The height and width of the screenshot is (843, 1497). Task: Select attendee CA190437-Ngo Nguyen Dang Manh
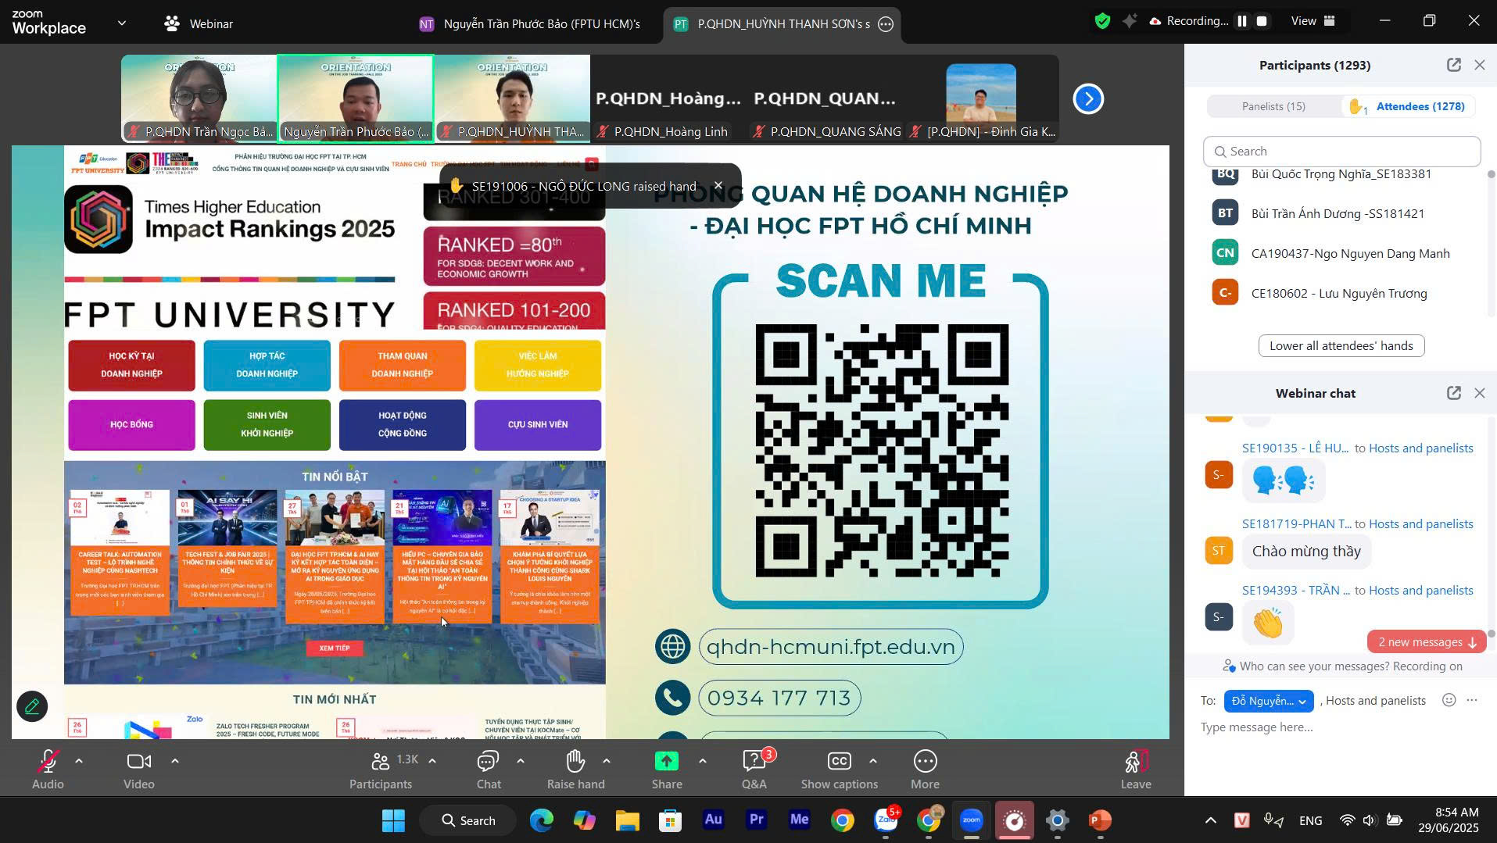(x=1342, y=253)
